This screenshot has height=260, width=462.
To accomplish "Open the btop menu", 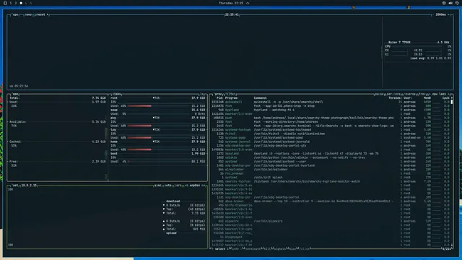I will click(28, 14).
